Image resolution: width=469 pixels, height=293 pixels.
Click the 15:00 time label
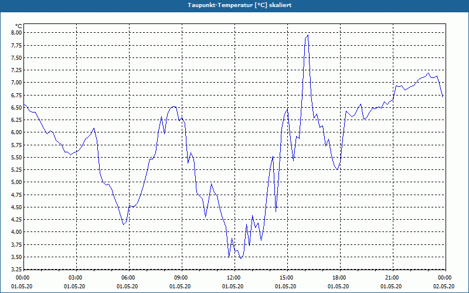pos(287,278)
